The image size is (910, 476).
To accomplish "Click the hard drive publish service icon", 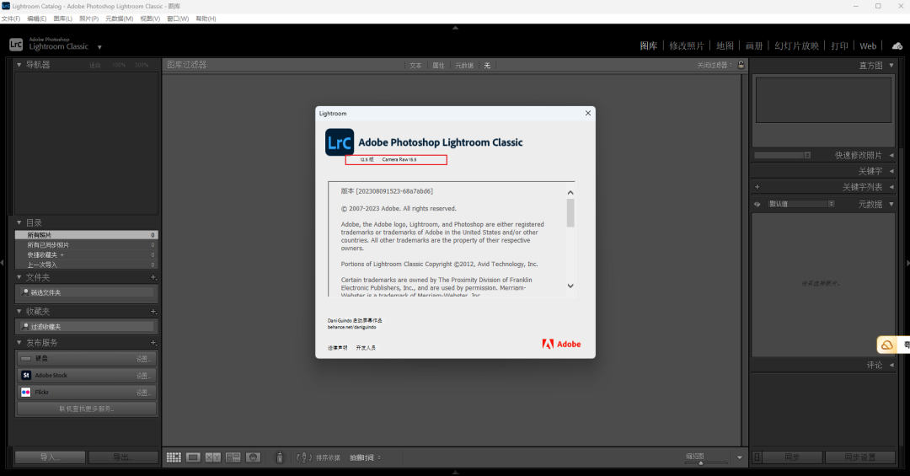I will 26,359.
